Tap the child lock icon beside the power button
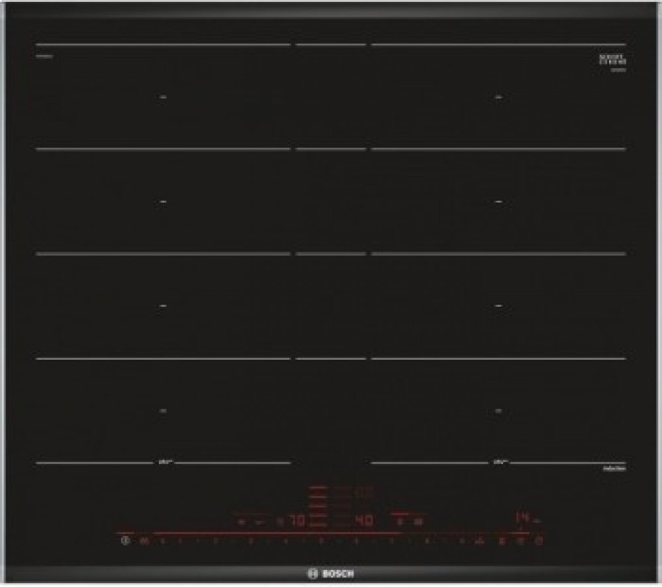Screen dimensions: 662x587 pyautogui.click(x=144, y=542)
